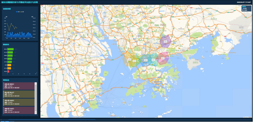Click the alert information panel title
This screenshot has width=253, height=122.
[6, 80]
